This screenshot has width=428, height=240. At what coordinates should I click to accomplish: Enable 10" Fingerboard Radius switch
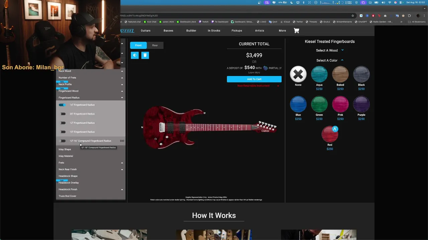[63, 132]
